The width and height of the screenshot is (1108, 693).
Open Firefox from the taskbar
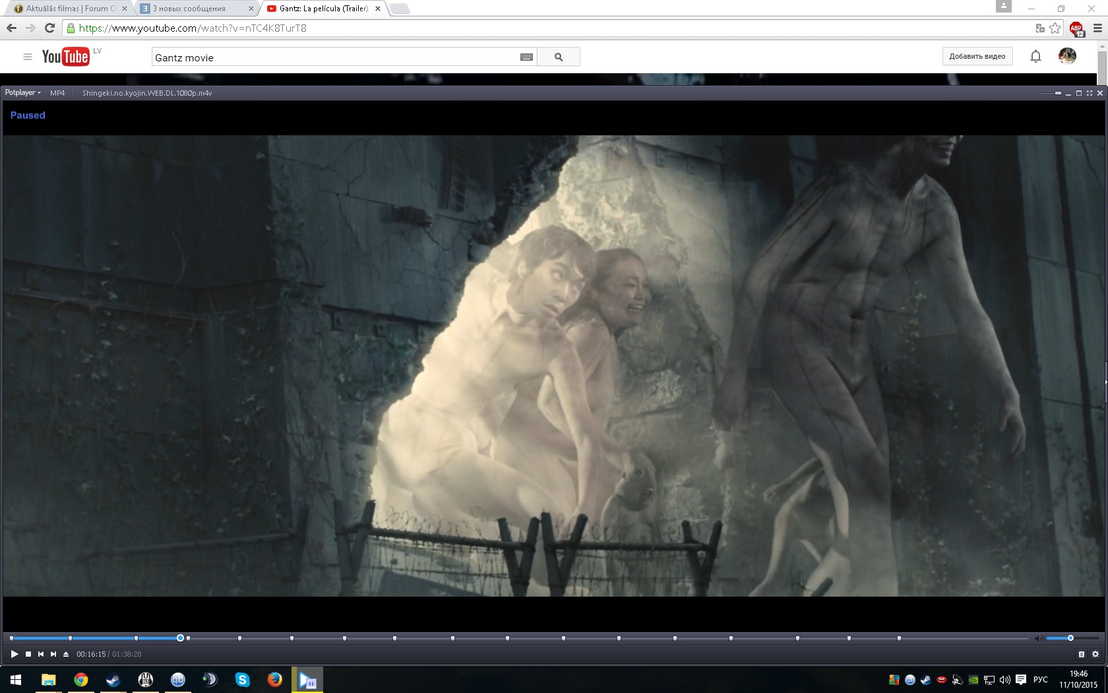(x=274, y=680)
